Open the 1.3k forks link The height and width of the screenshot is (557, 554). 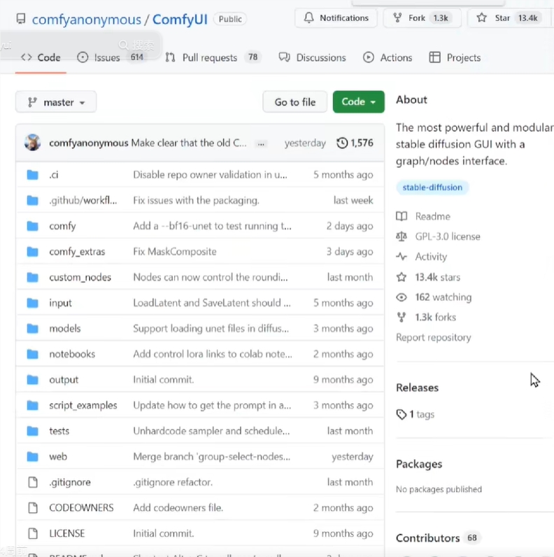coord(435,317)
